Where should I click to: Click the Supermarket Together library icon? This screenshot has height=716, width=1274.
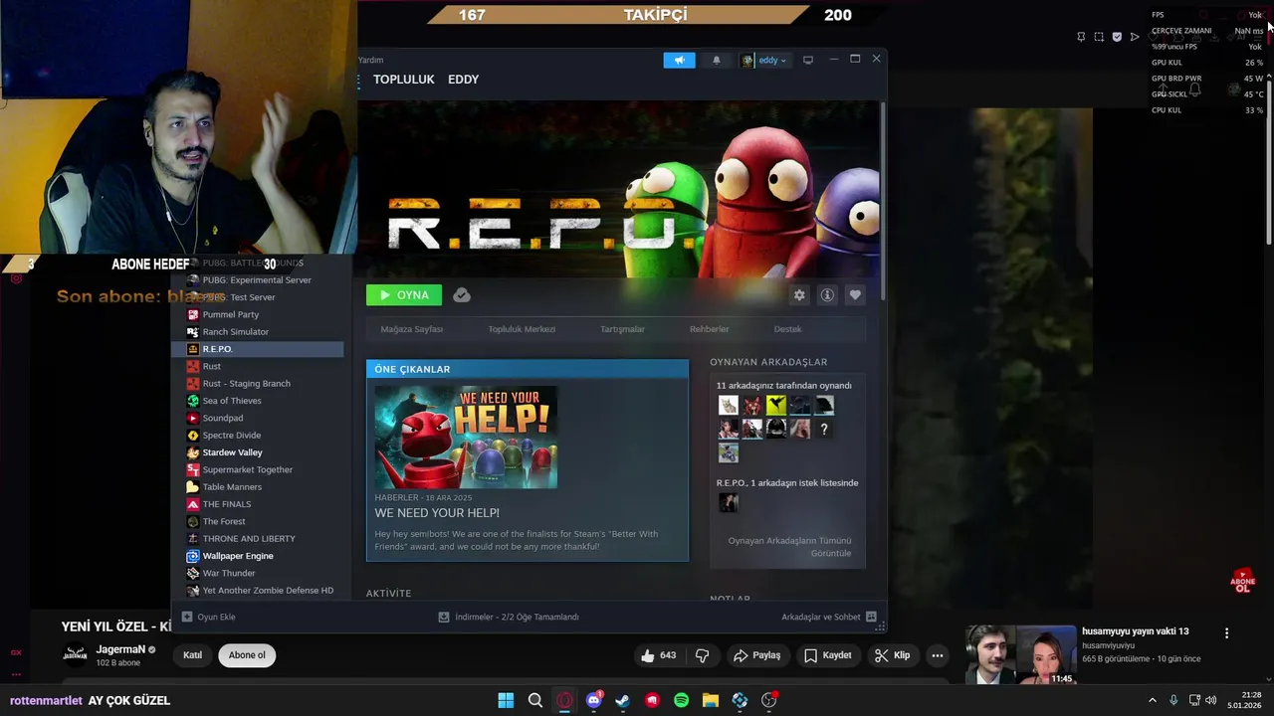pos(193,469)
